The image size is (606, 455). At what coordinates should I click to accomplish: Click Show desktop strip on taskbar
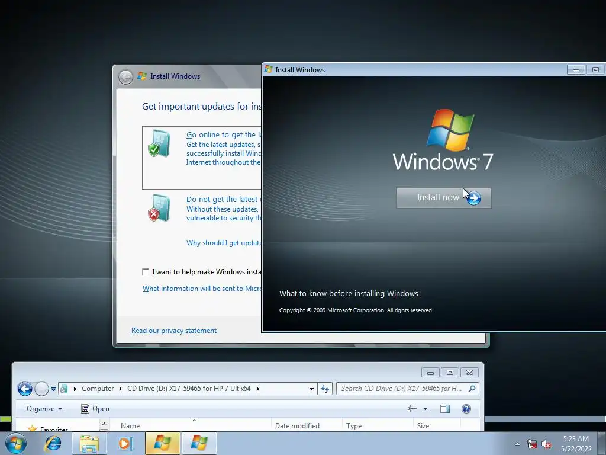click(x=603, y=443)
